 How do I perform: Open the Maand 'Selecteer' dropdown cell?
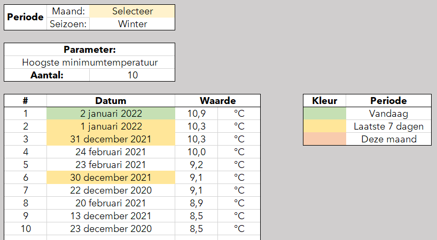pos(132,11)
